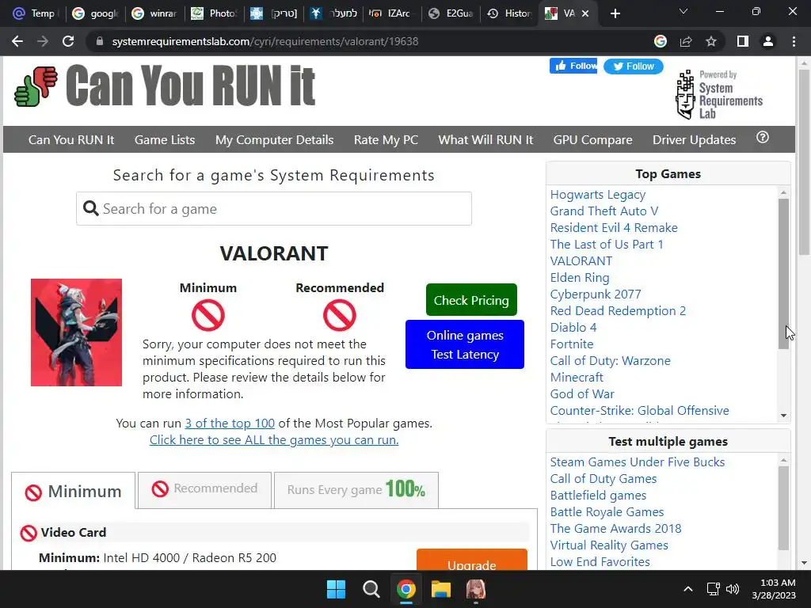
Task: Click the browser back arrow
Action: (17, 41)
